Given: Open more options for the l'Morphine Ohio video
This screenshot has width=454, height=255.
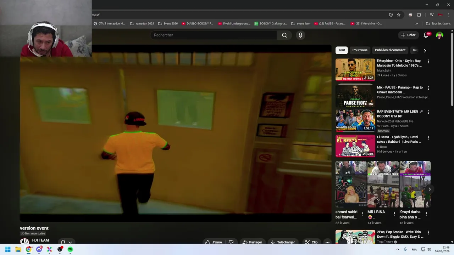Looking at the screenshot, I should click(x=428, y=61).
